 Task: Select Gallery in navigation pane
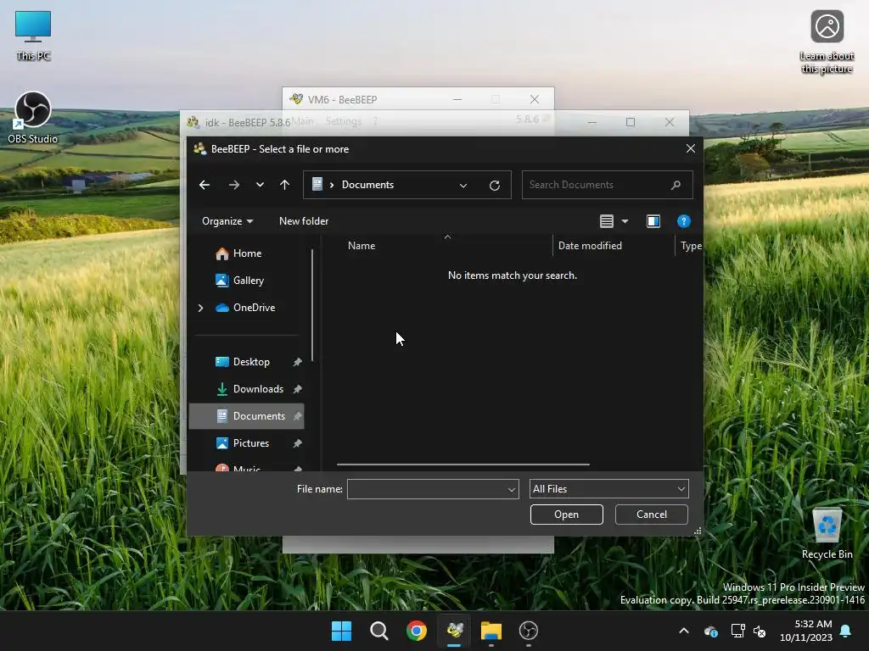[x=247, y=281]
